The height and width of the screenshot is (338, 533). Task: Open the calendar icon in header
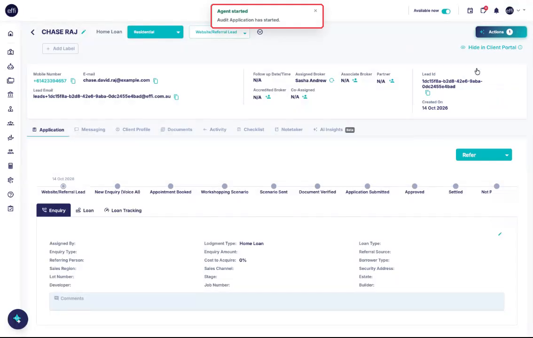tap(470, 11)
